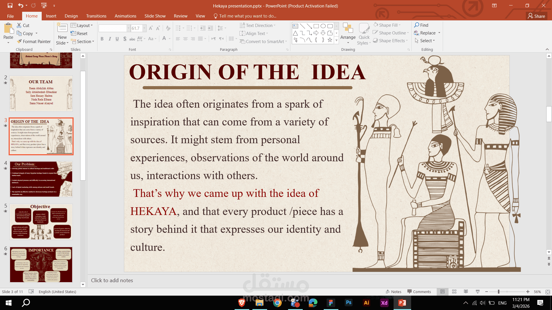
Task: Toggle Italic formatting
Action: click(x=110, y=39)
